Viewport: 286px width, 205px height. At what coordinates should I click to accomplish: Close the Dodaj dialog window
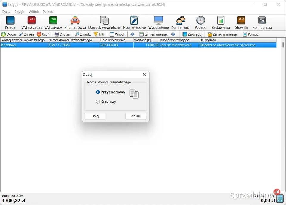(144, 75)
